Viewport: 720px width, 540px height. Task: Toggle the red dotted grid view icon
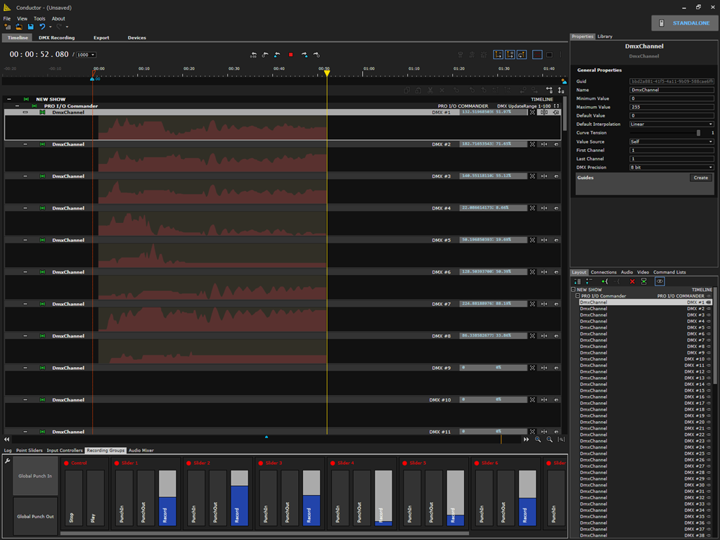537,55
